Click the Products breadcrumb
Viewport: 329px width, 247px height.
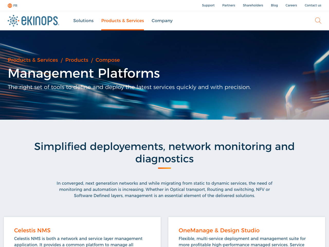pos(77,59)
